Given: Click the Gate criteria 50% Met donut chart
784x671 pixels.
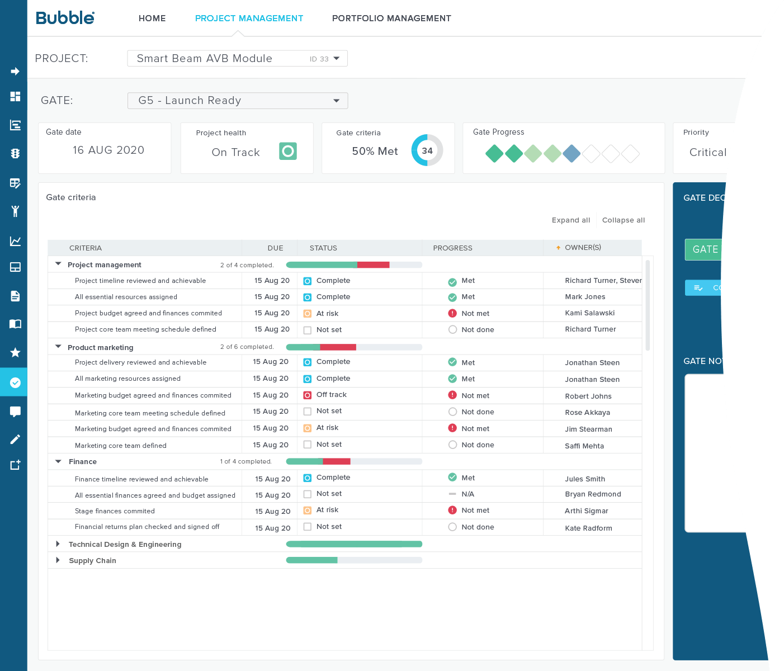Looking at the screenshot, I should click(427, 150).
